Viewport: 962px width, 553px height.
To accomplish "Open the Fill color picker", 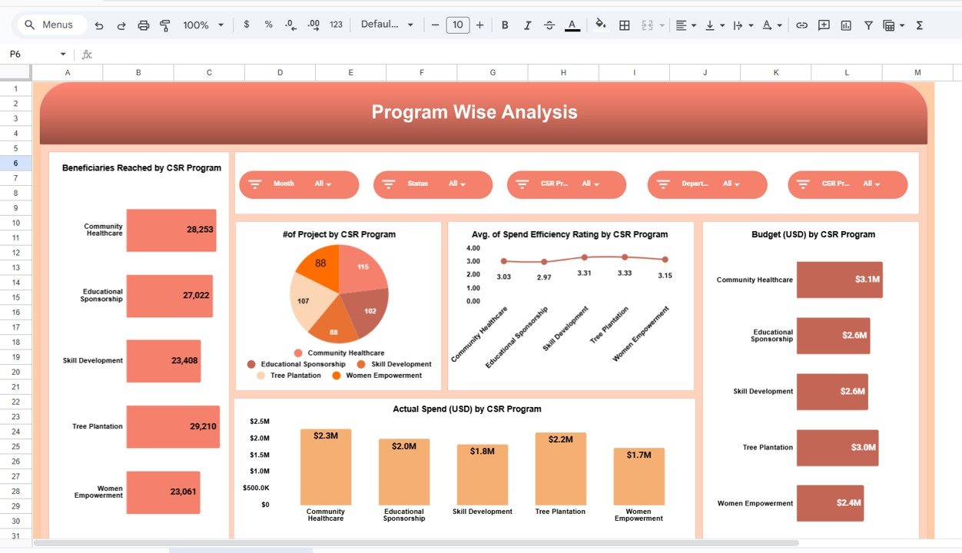I will coord(601,25).
